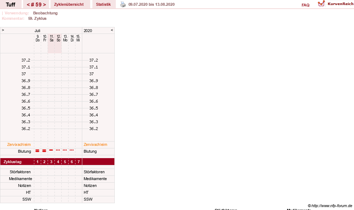Select day column 14. Di
Screen dimensions: 354x210
click(x=72, y=38)
